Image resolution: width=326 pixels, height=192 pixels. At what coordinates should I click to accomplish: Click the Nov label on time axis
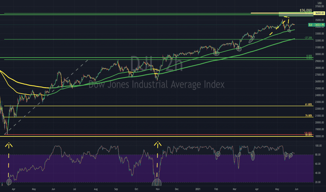158,189
